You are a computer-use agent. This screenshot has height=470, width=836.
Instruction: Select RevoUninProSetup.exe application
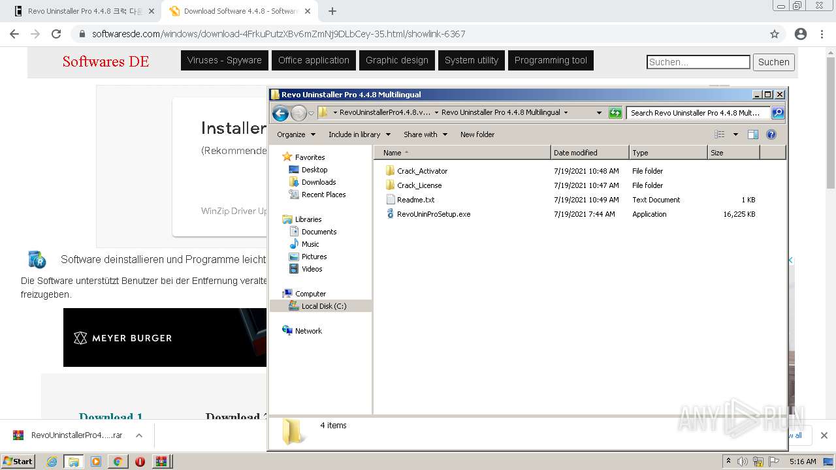point(433,214)
